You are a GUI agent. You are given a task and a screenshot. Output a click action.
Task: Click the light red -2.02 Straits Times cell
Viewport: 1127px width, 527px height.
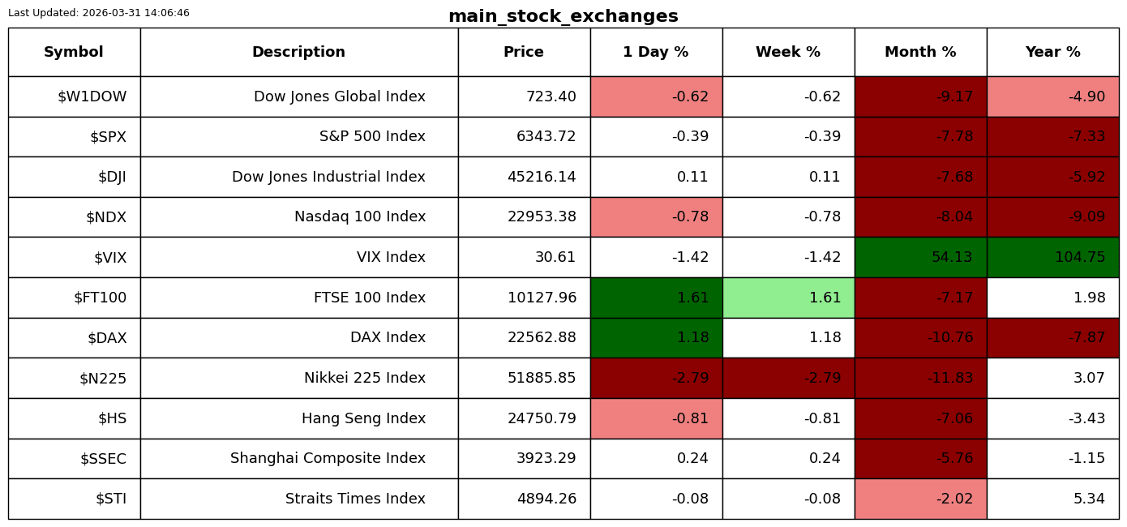tap(920, 499)
